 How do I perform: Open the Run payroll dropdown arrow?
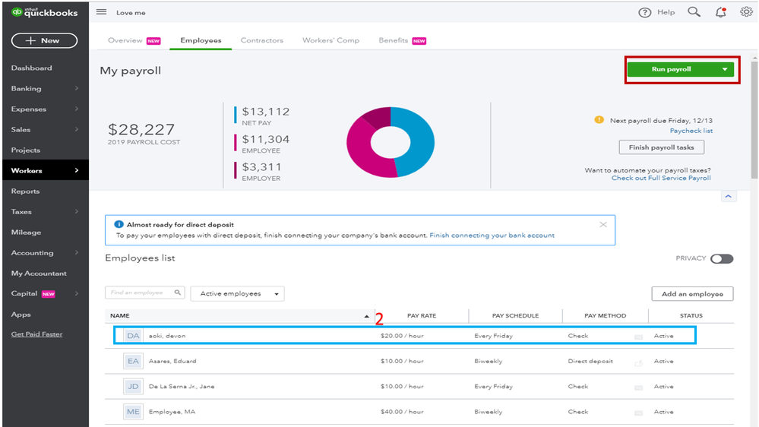click(x=725, y=70)
